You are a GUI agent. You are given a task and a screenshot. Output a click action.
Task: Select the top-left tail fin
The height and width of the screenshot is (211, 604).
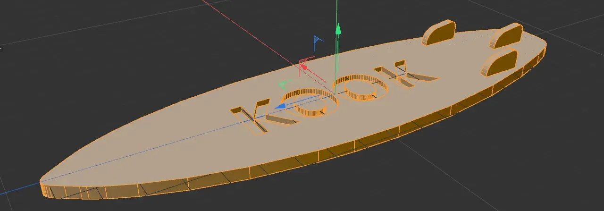click(439, 33)
